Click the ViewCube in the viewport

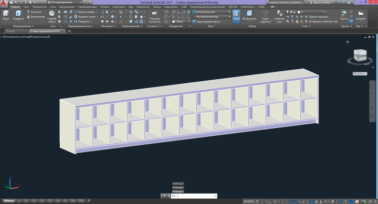click(x=360, y=56)
